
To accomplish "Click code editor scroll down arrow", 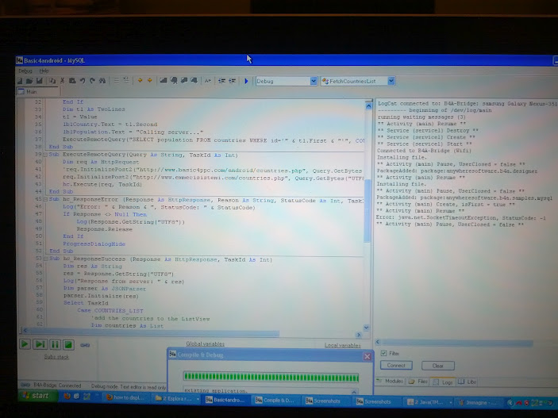I will pos(367,328).
